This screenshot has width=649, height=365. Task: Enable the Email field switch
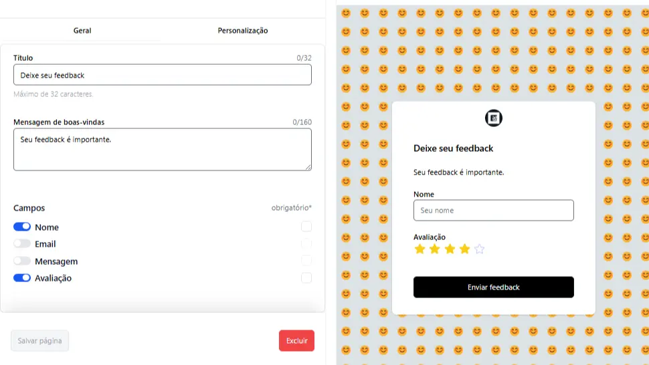click(x=22, y=243)
